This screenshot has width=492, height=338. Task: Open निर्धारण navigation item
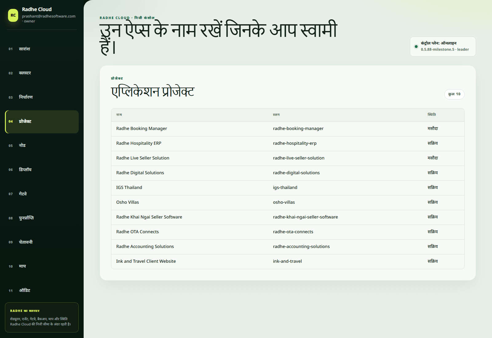tap(42, 97)
